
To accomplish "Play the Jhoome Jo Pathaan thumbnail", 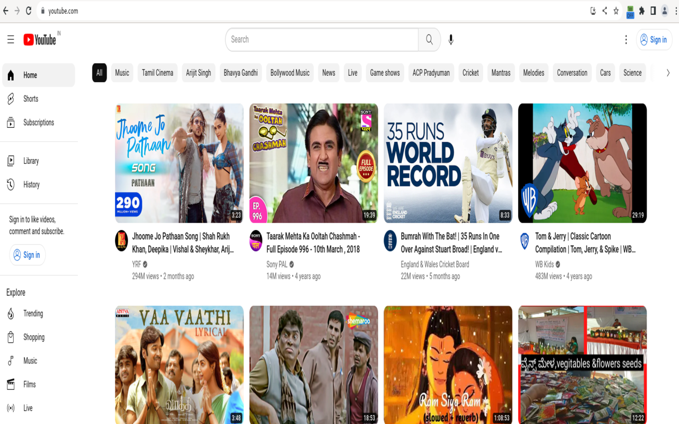I will click(x=179, y=163).
